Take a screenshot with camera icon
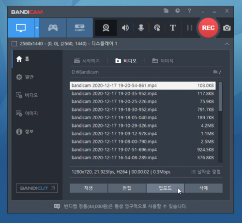 click(x=227, y=28)
